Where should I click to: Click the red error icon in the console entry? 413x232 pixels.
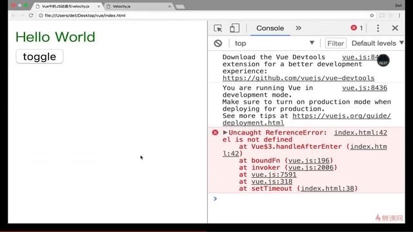(215, 132)
